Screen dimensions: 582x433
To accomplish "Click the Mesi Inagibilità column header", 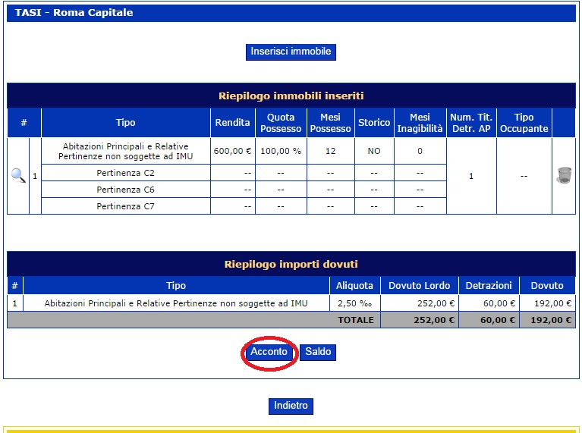I will click(x=420, y=123).
